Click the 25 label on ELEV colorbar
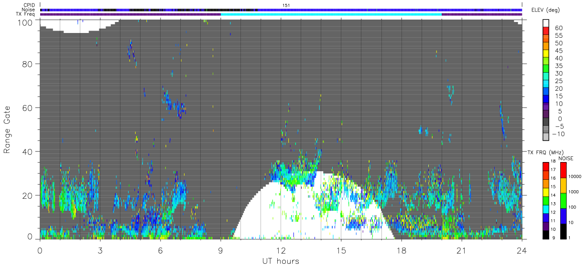The width and height of the screenshot is (587, 271). click(x=559, y=81)
